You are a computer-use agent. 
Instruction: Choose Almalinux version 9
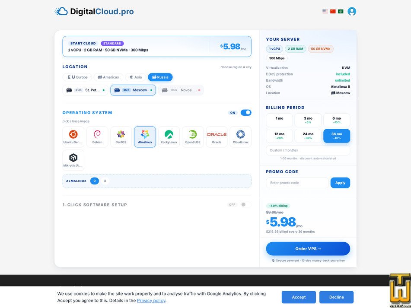click(x=95, y=181)
